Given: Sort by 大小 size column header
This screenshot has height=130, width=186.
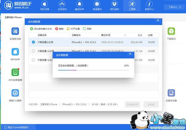Looking at the screenshot, I should click(x=140, y=35).
